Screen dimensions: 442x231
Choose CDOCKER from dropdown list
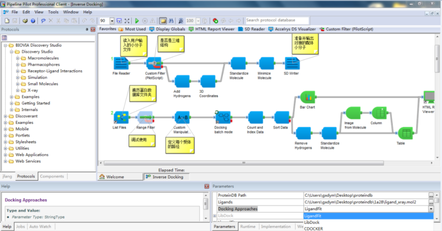click(x=368, y=228)
